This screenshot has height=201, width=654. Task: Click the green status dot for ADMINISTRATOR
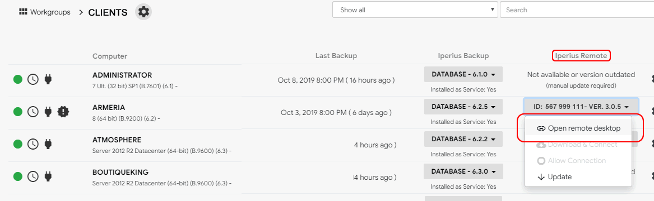click(18, 79)
